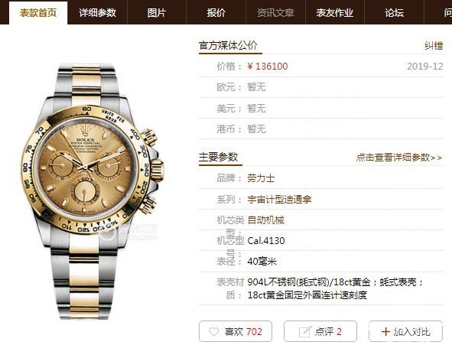Click the price ¥ 136100
The image size is (452, 345).
(x=267, y=67)
